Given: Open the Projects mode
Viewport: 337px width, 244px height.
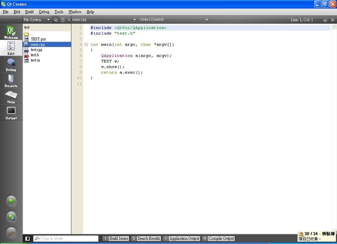Looking at the screenshot, I should point(11,81).
